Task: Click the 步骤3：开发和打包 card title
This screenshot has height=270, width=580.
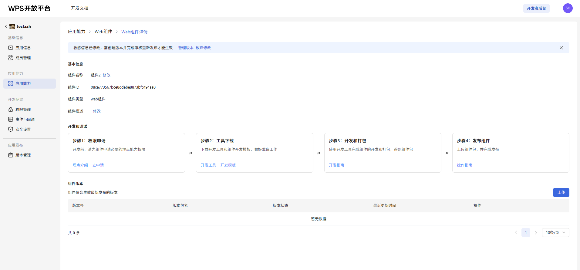Action: coord(348,140)
